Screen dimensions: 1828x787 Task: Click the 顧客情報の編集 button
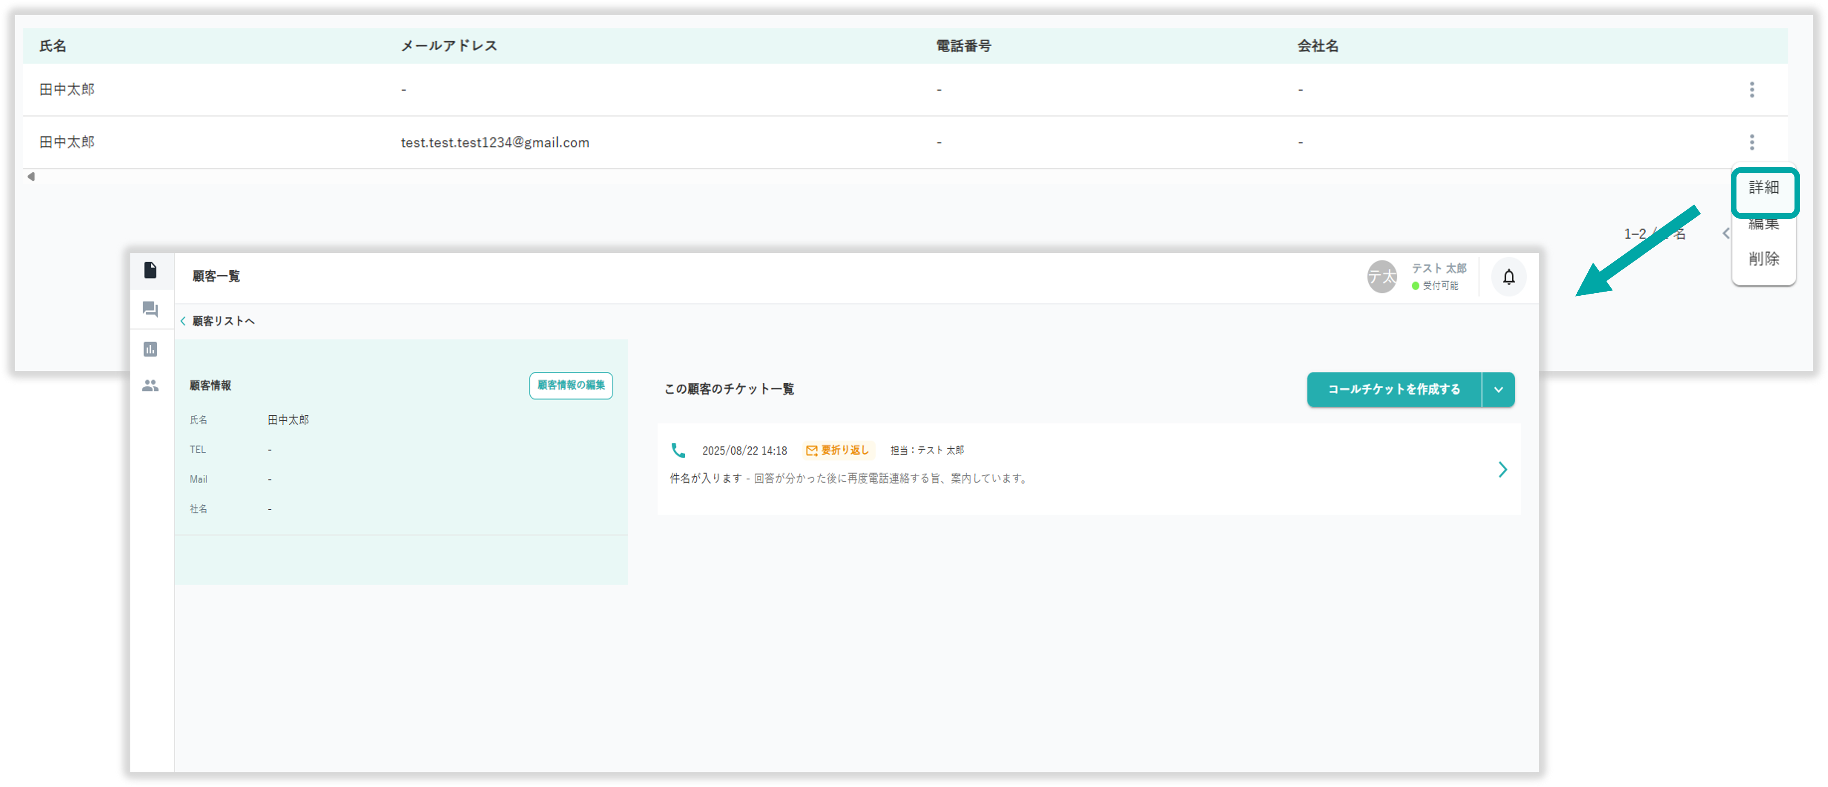(570, 385)
